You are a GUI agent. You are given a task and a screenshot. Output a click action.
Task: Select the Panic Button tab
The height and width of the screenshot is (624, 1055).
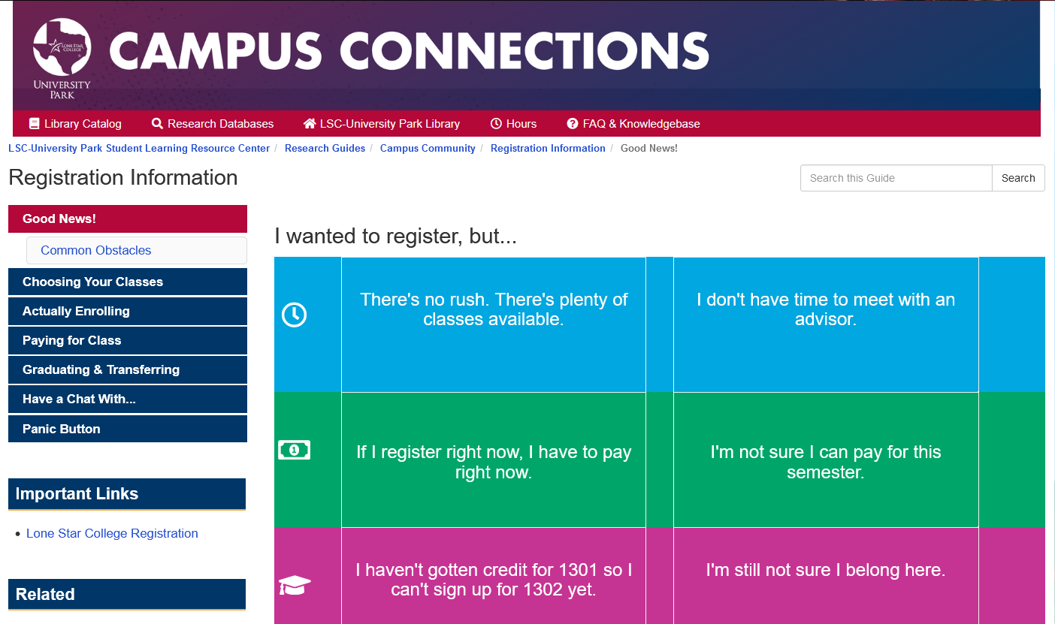[128, 429]
